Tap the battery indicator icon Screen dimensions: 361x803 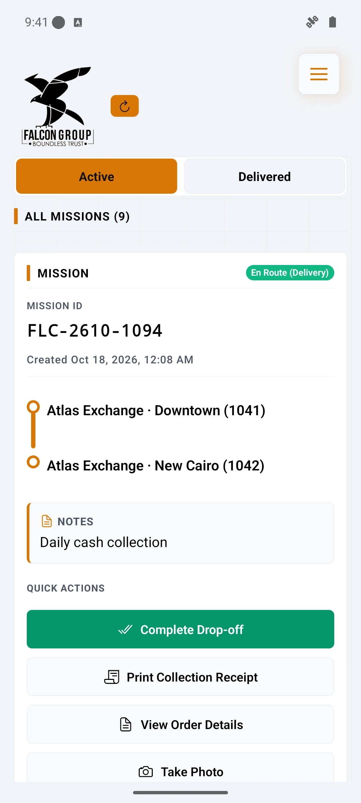pos(332,22)
